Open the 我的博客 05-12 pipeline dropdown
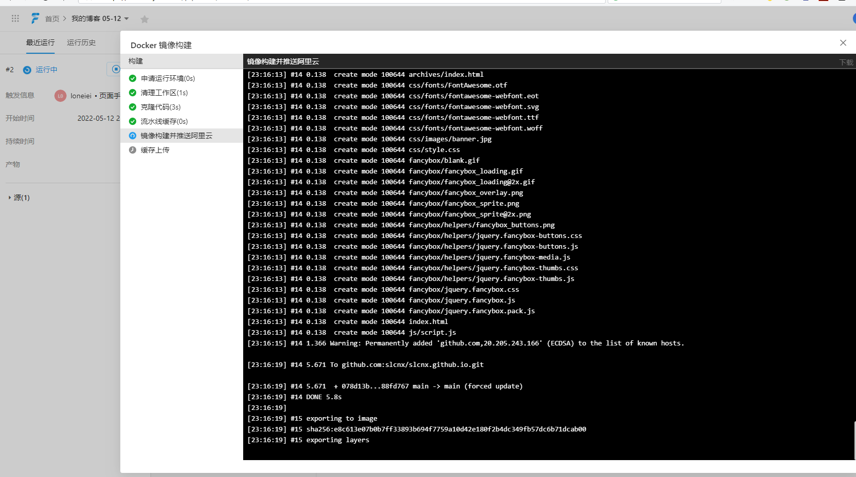Screen dimensions: 856x477 click(100, 18)
